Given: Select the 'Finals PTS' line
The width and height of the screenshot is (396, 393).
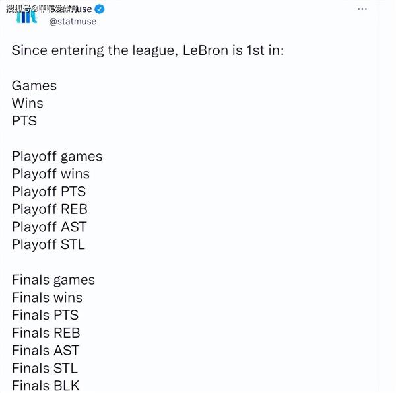Looking at the screenshot, I should pos(45,315).
